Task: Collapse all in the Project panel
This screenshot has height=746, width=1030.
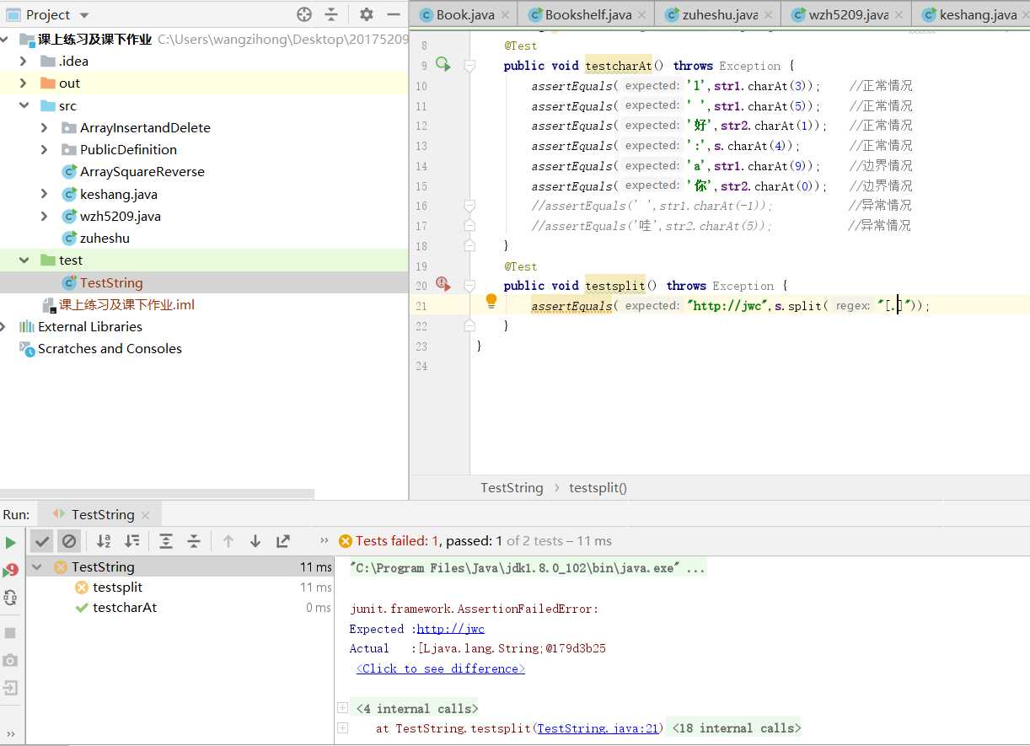Action: pos(331,14)
